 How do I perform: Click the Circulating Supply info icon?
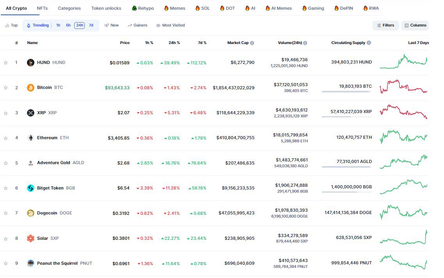[x=369, y=43]
